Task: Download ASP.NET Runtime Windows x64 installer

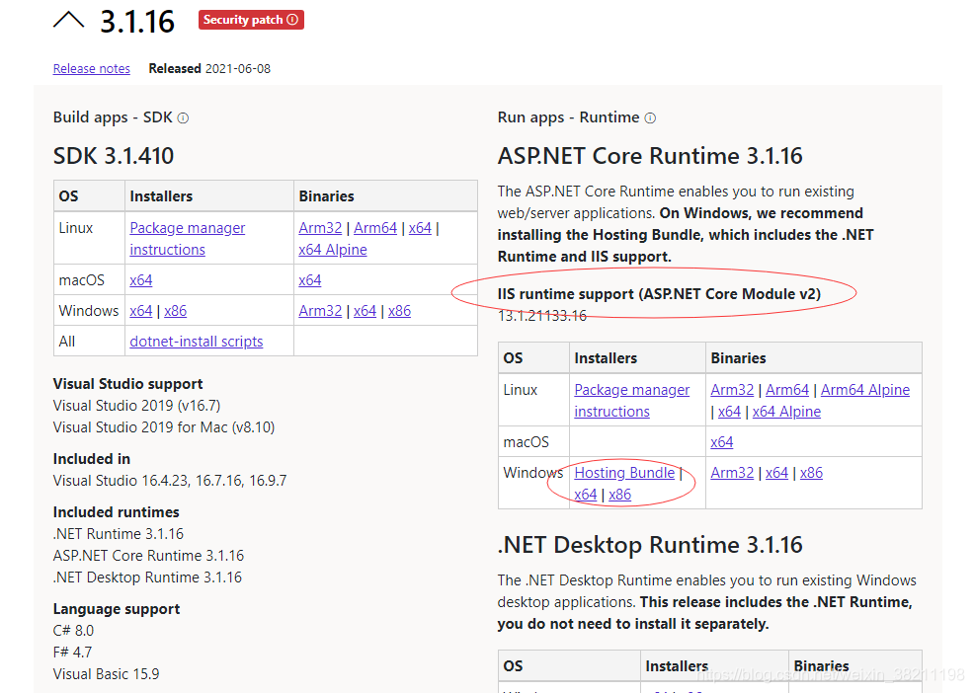Action: click(585, 495)
